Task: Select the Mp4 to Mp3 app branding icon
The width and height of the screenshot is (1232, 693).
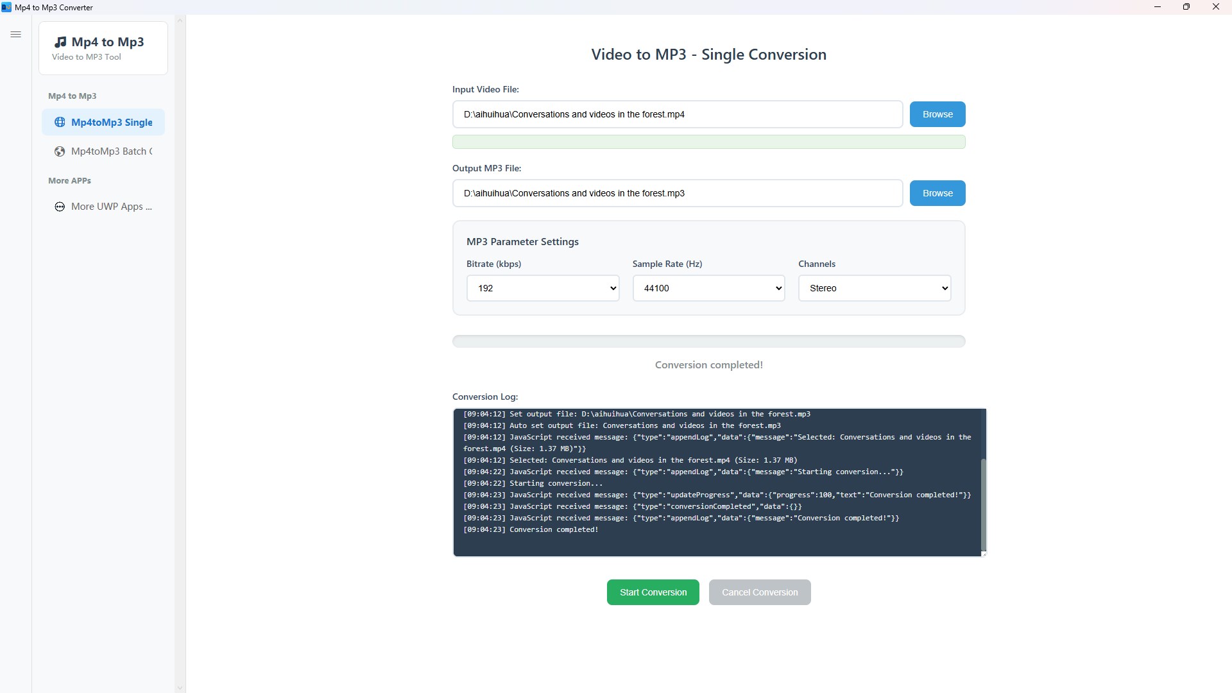Action: point(60,41)
